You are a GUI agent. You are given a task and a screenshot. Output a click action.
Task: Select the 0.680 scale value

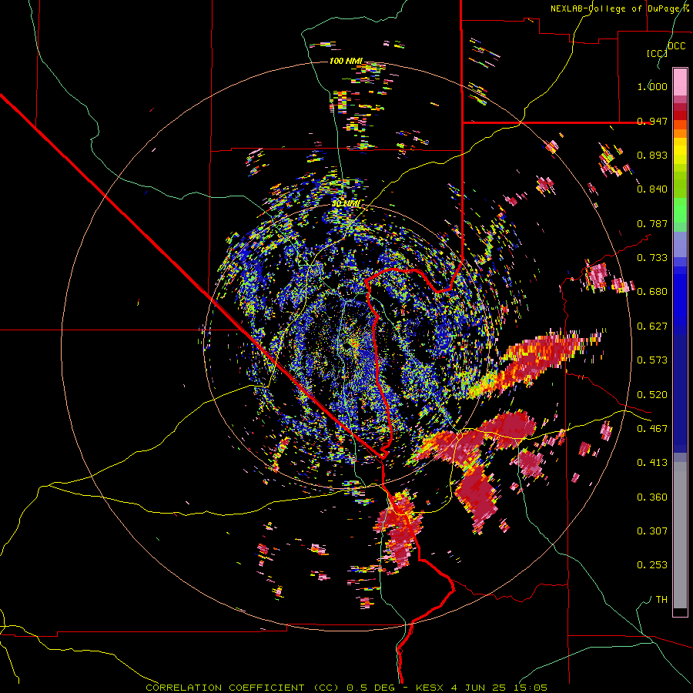652,292
